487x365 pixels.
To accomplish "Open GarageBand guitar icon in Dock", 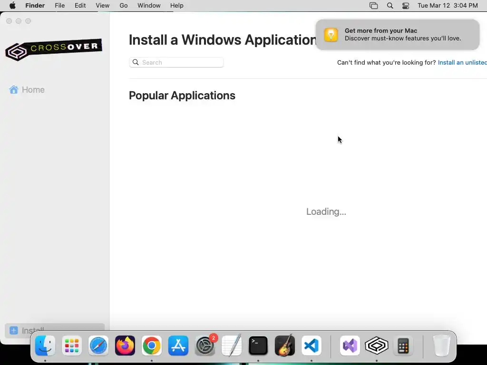I will click(285, 346).
